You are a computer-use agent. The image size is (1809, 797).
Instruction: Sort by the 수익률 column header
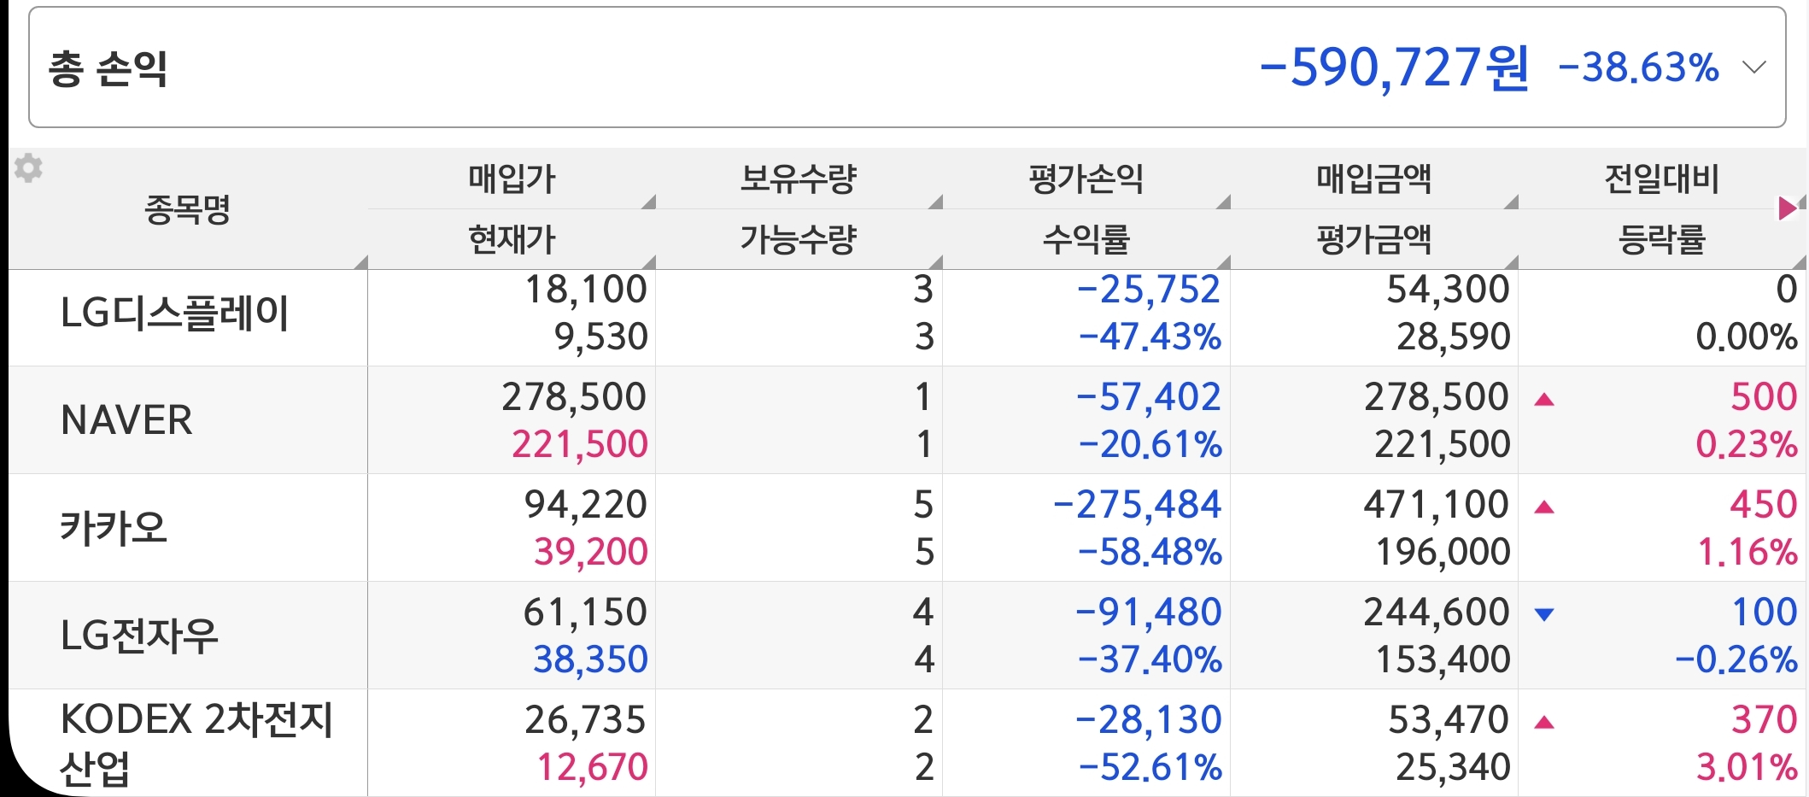point(1086,239)
